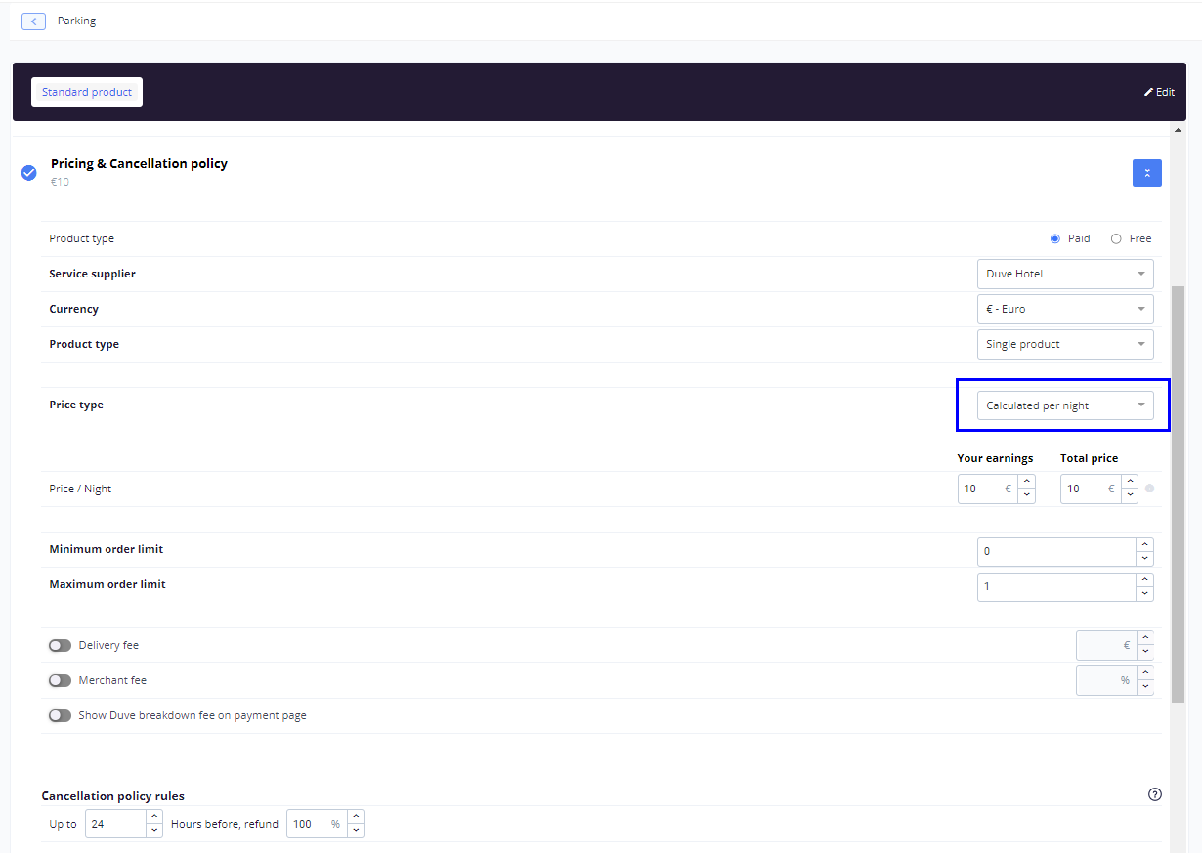Open the Service supplier dropdown
The height and width of the screenshot is (853, 1202).
1065,274
